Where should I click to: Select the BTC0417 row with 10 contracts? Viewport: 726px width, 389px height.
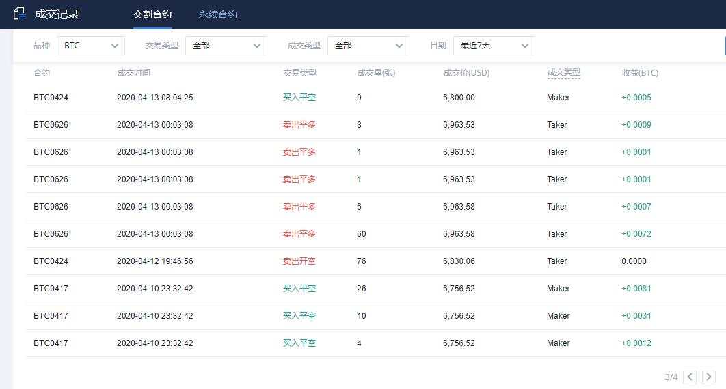click(x=377, y=315)
